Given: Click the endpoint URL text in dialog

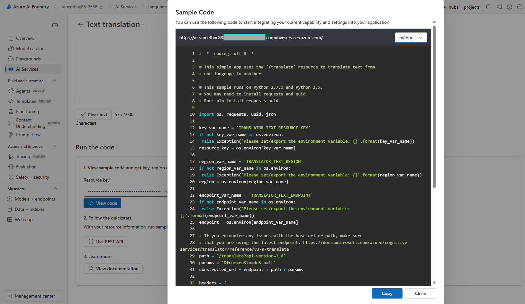Looking at the screenshot, I should pos(251,38).
